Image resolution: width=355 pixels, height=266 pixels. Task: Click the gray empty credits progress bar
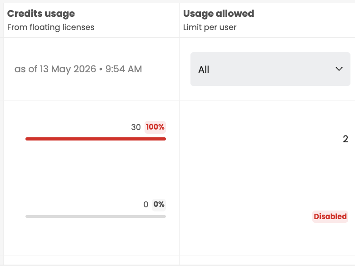pos(95,216)
